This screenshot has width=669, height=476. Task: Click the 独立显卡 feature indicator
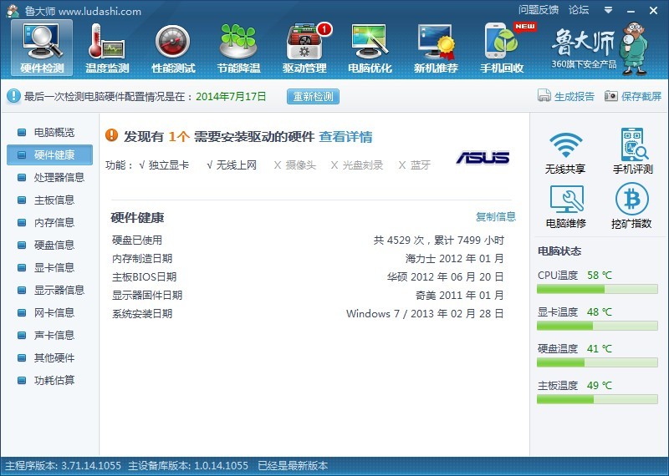pyautogui.click(x=164, y=165)
